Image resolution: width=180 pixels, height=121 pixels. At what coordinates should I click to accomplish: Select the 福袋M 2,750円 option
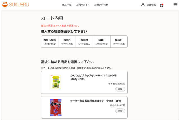[x=84, y=42]
